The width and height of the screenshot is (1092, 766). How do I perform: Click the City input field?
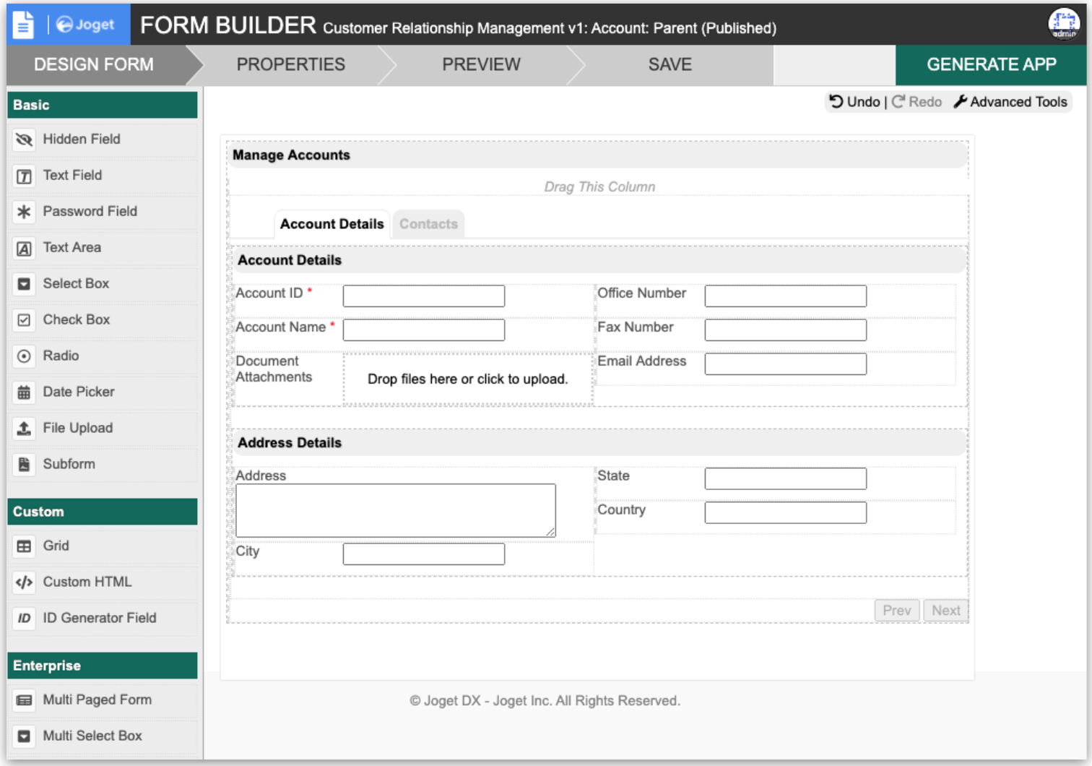click(424, 554)
